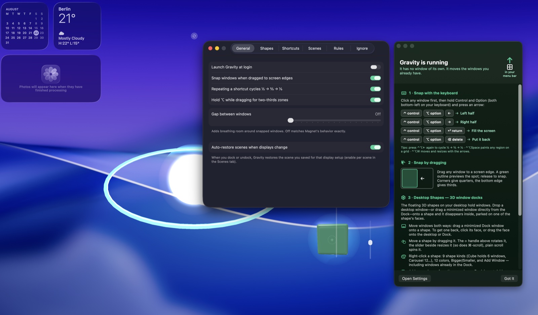Click the white arrow in the snap preview box
Screen dimensions: 538x315
[422, 179]
